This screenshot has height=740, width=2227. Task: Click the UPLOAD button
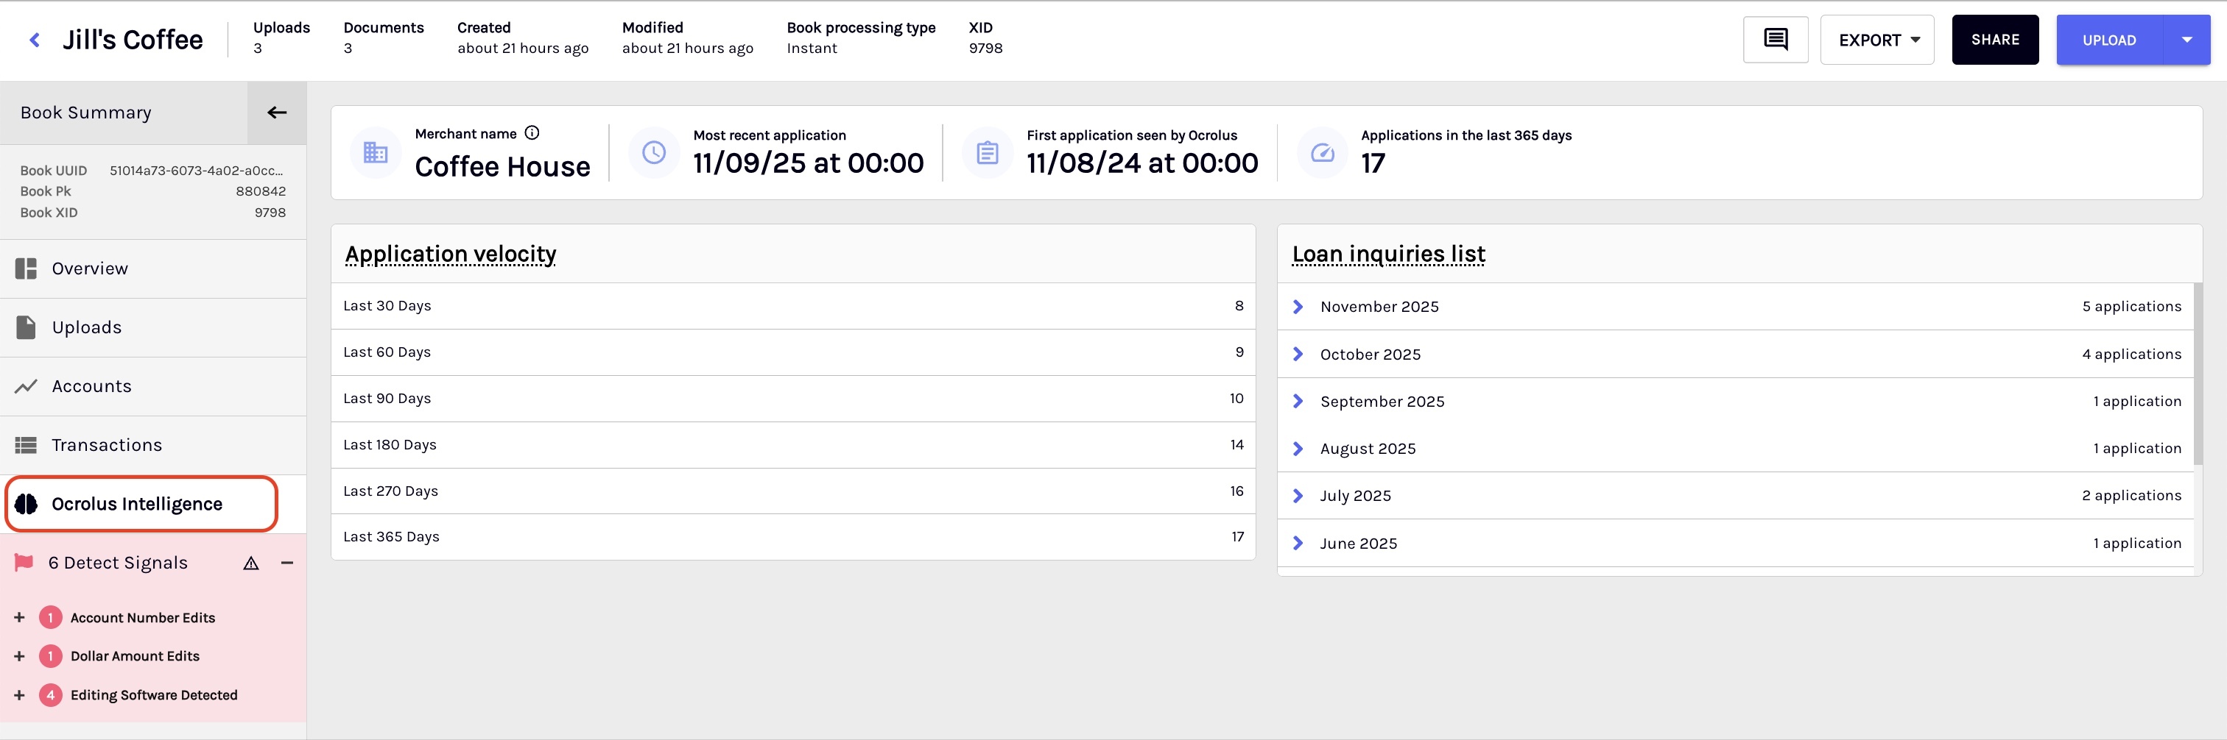pos(2109,40)
